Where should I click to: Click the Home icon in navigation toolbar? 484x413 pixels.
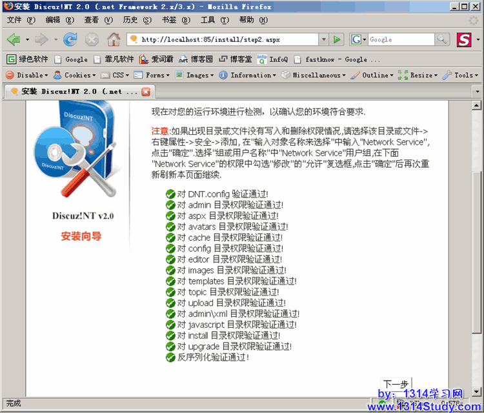tap(113, 39)
